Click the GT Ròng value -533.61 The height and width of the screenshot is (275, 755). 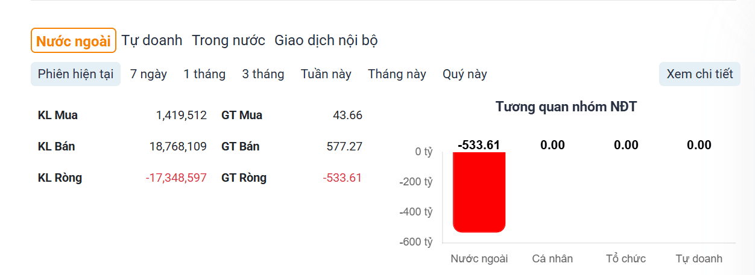343,178
